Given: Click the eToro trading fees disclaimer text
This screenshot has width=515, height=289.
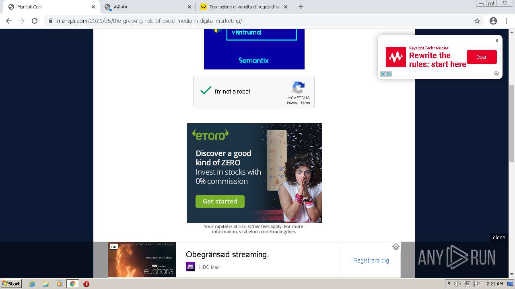Looking at the screenshot, I should [x=253, y=229].
